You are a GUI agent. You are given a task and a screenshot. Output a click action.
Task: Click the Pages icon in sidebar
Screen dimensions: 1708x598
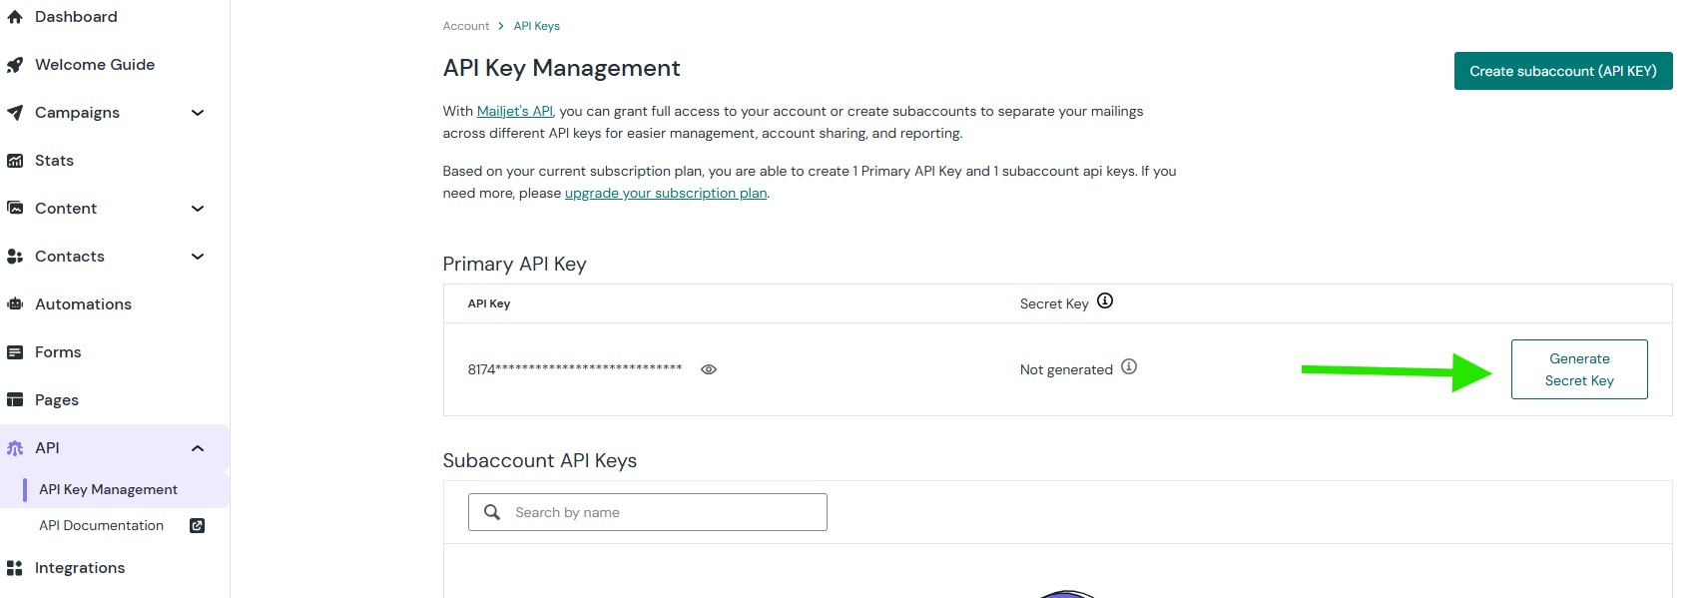tap(15, 400)
